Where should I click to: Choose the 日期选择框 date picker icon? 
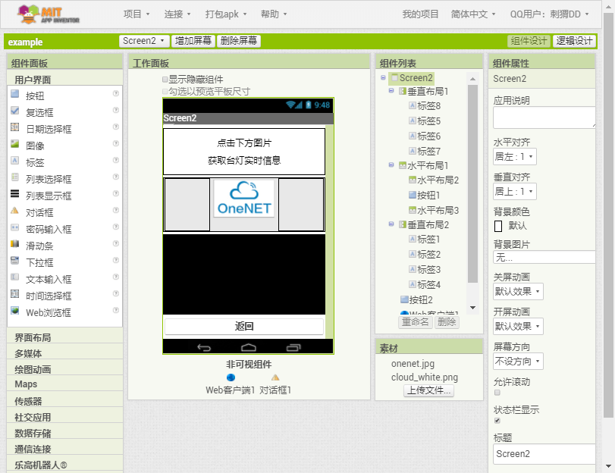point(15,127)
